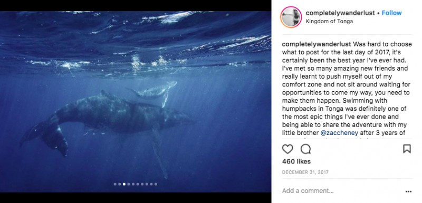
Task: Open the more options ellipsis menu
Action: pyautogui.click(x=408, y=192)
